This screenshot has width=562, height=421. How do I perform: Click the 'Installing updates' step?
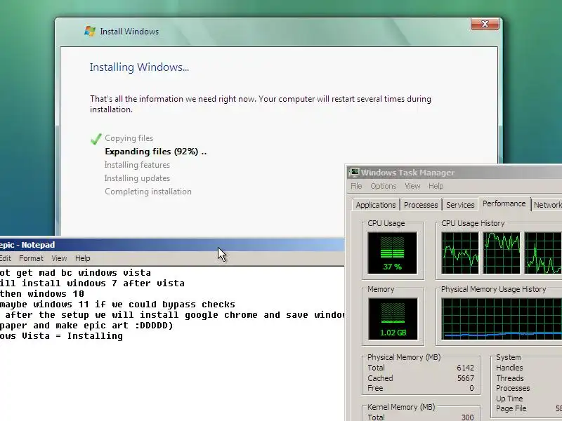(x=137, y=178)
